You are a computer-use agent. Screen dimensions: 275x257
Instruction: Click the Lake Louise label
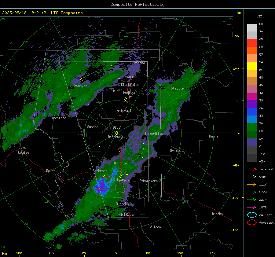click(24, 150)
